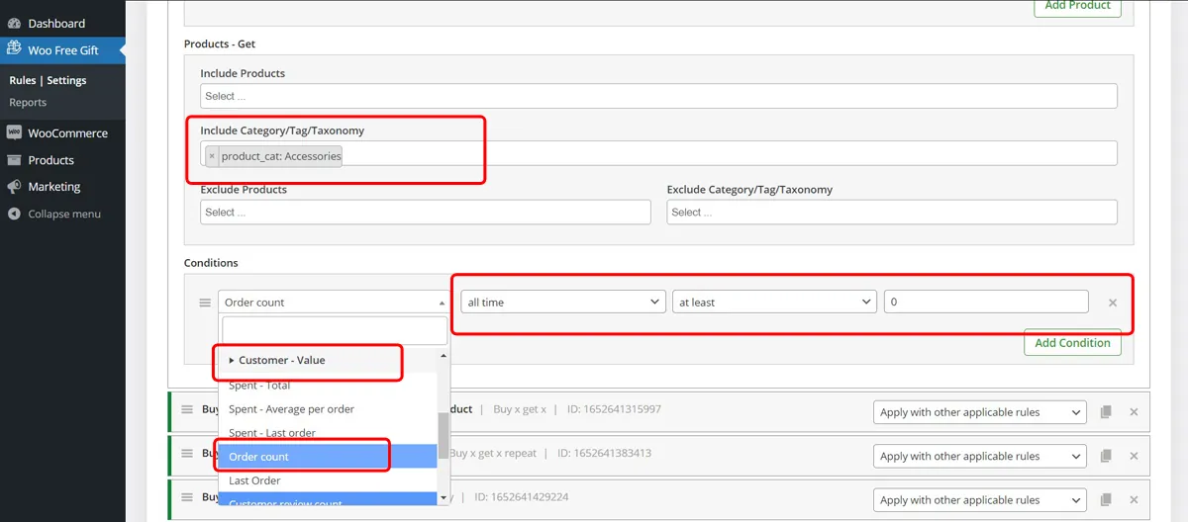
Task: Open the Products menu icon
Action: (14, 159)
